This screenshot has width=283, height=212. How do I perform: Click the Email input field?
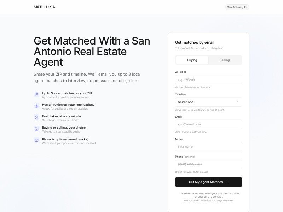click(x=208, y=124)
